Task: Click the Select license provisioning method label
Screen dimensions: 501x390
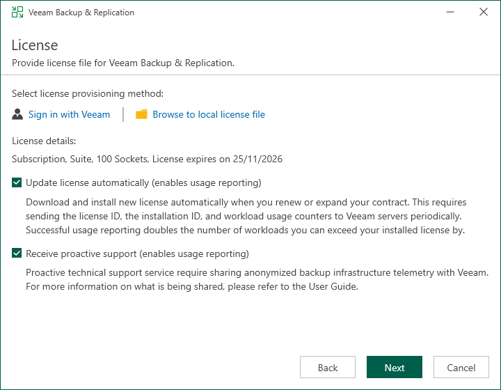Action: click(88, 93)
